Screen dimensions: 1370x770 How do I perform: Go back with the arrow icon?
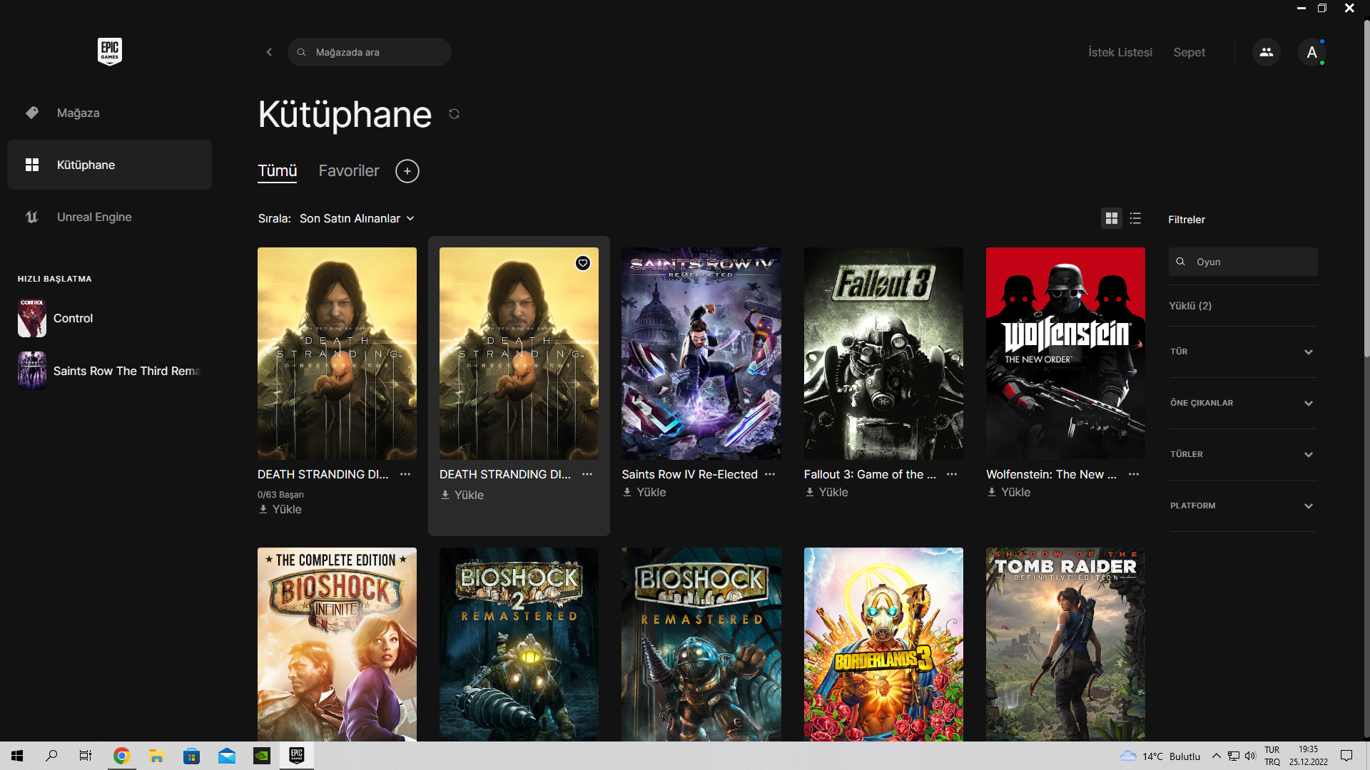pos(269,52)
